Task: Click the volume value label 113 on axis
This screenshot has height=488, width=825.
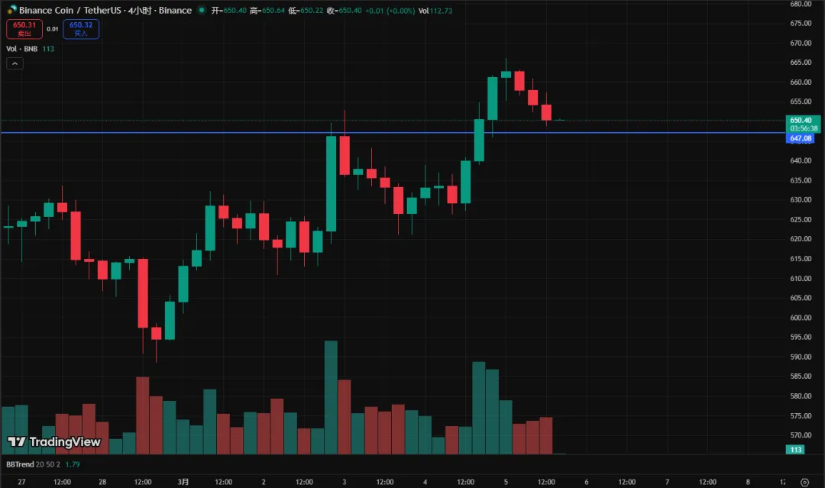Action: tap(795, 450)
